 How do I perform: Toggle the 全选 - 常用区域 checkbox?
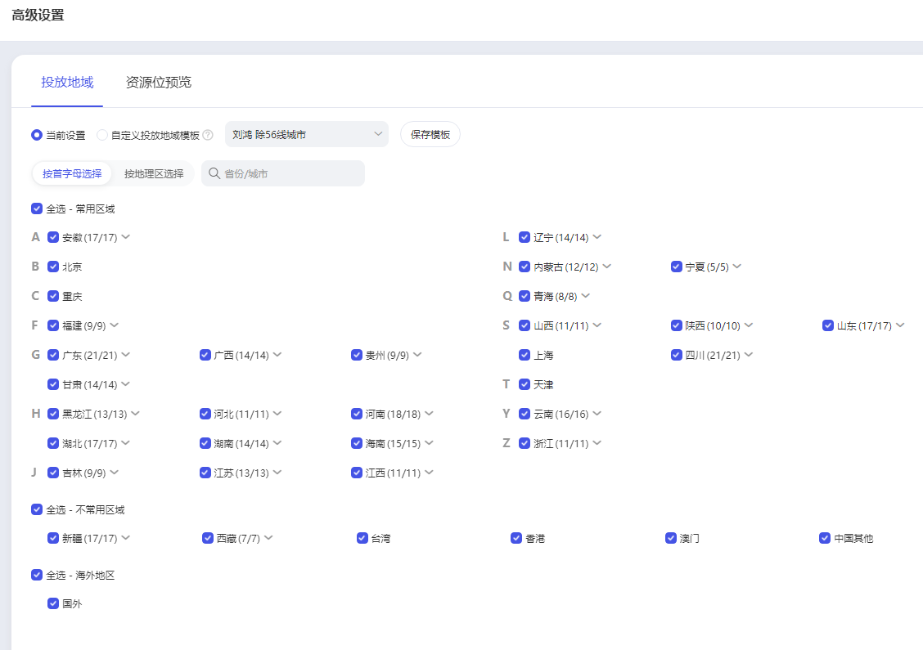[37, 208]
